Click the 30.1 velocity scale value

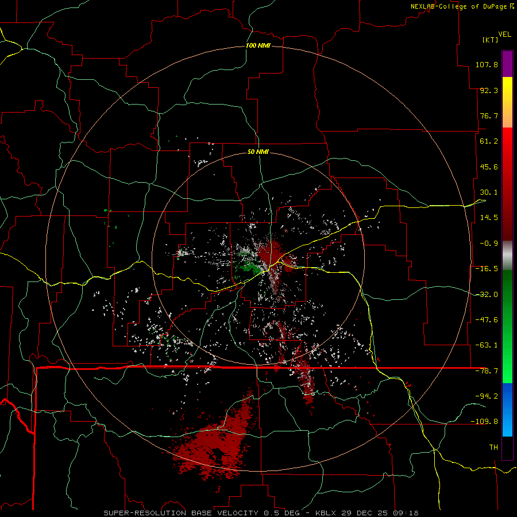489,192
